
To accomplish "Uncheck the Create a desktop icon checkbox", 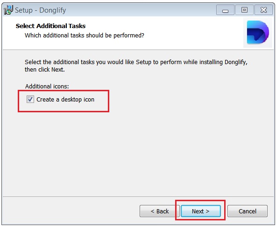I will tap(30, 99).
